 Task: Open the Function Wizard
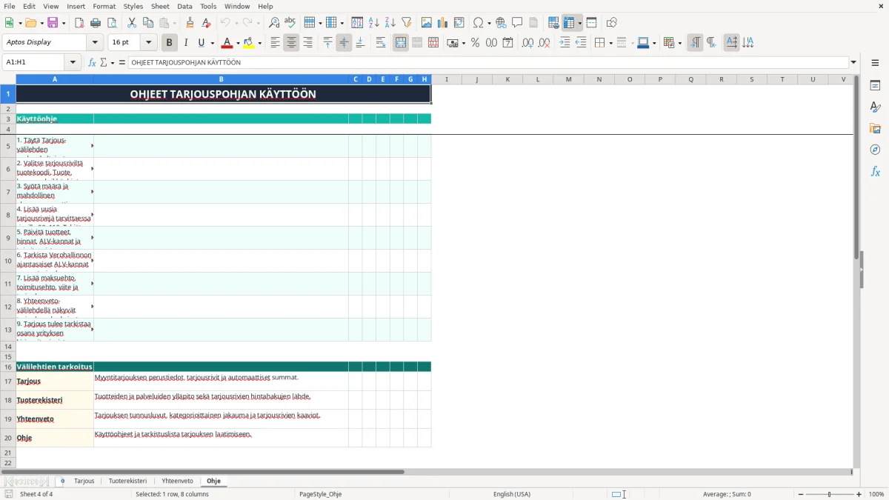pyautogui.click(x=92, y=63)
